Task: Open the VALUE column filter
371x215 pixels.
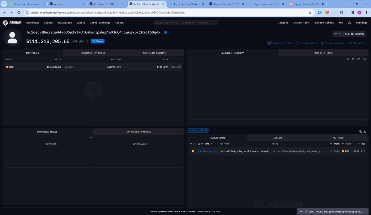Action: point(331,144)
